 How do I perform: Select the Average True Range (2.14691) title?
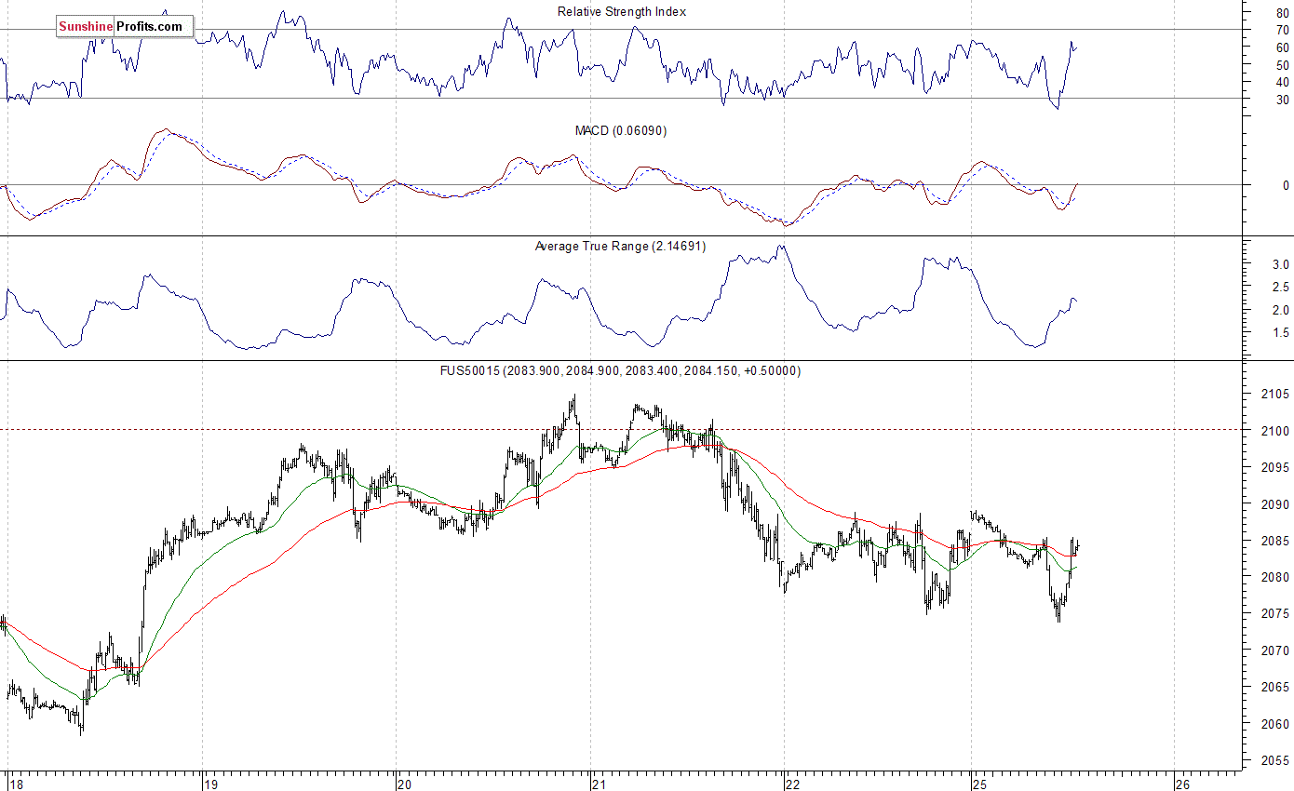621,247
